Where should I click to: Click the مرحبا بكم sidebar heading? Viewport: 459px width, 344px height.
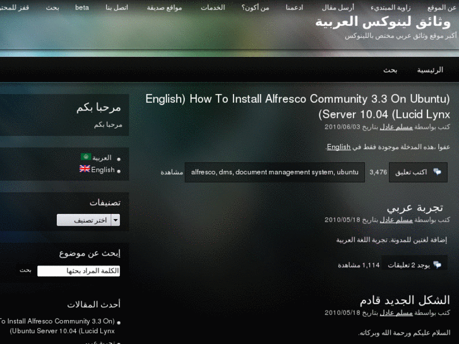pyautogui.click(x=98, y=108)
